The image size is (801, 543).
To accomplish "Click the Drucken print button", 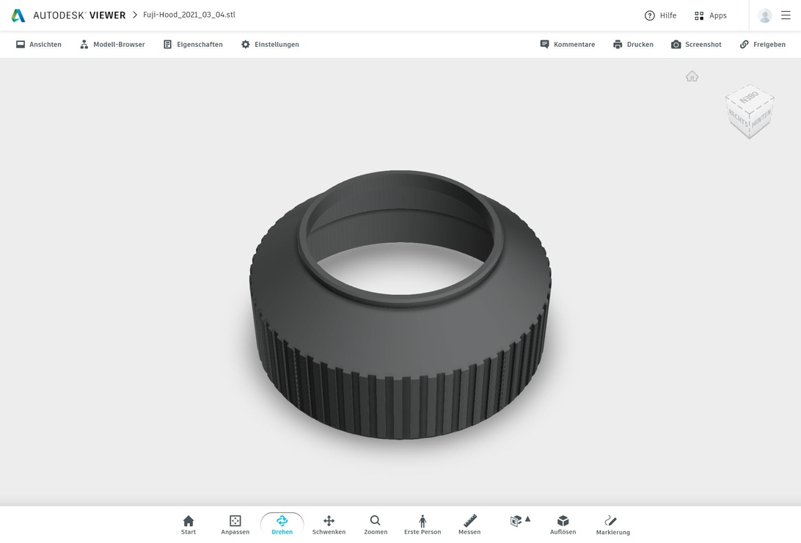I will (x=633, y=45).
